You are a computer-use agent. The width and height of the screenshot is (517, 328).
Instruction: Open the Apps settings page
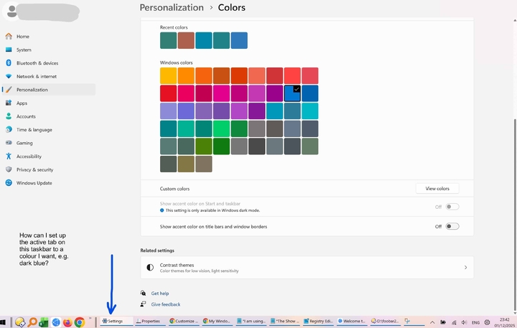22,103
